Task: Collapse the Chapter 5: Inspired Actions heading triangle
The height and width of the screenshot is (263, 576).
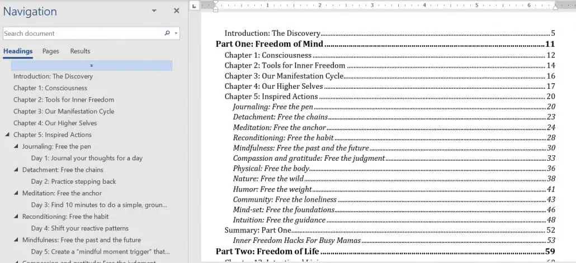Action: (7, 135)
